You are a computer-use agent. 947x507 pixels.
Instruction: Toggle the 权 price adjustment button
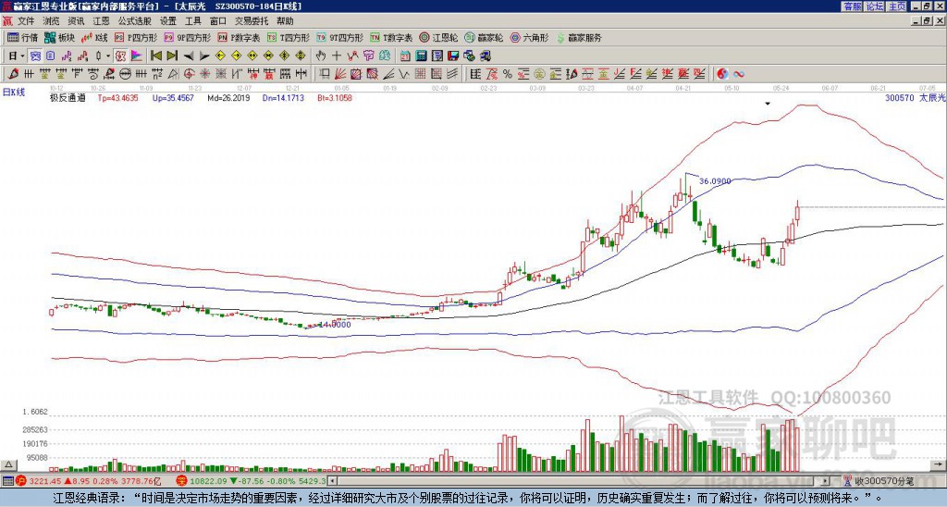pos(120,56)
